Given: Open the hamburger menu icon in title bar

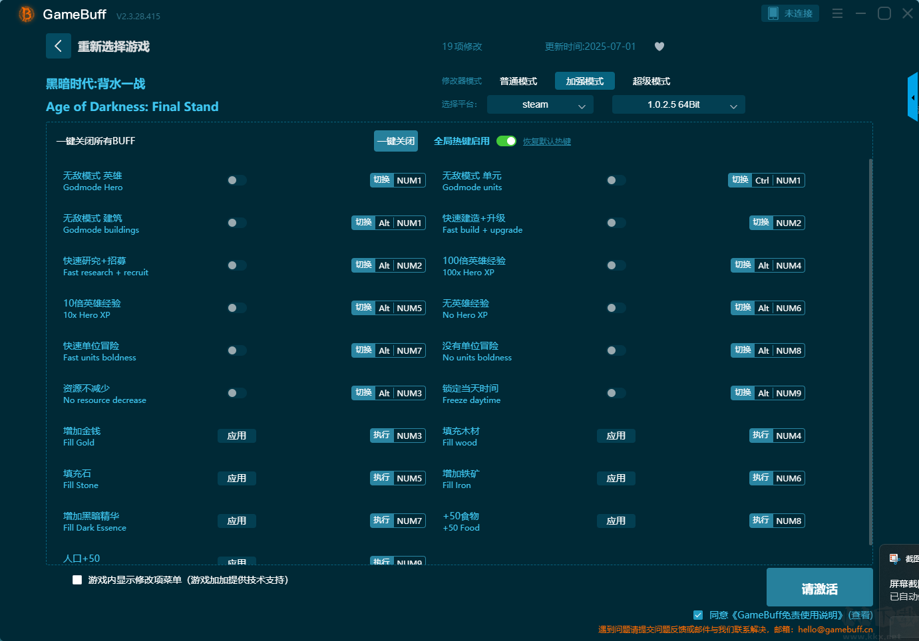Looking at the screenshot, I should [837, 13].
